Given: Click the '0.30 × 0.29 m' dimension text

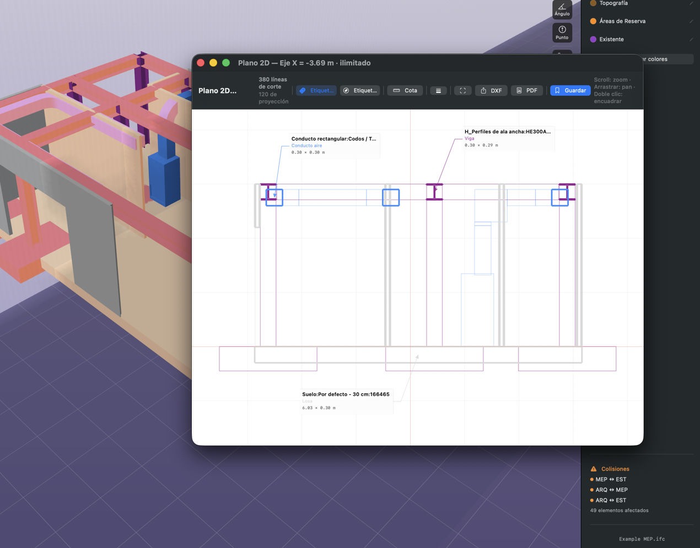Looking at the screenshot, I should [x=481, y=145].
